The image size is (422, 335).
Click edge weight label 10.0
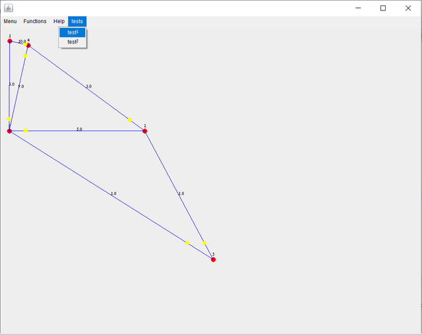[x=22, y=42]
